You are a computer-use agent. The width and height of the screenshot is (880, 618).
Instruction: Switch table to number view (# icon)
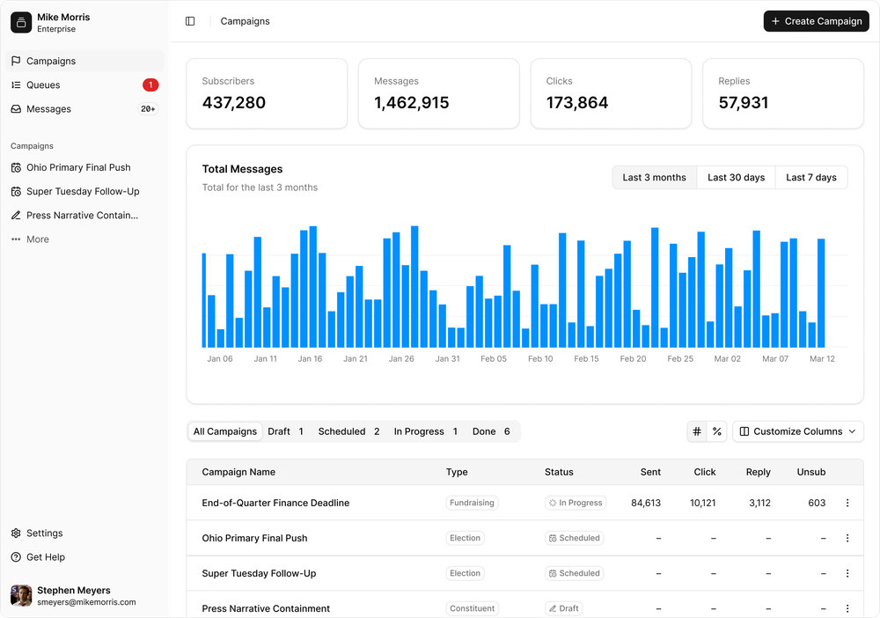click(x=697, y=431)
